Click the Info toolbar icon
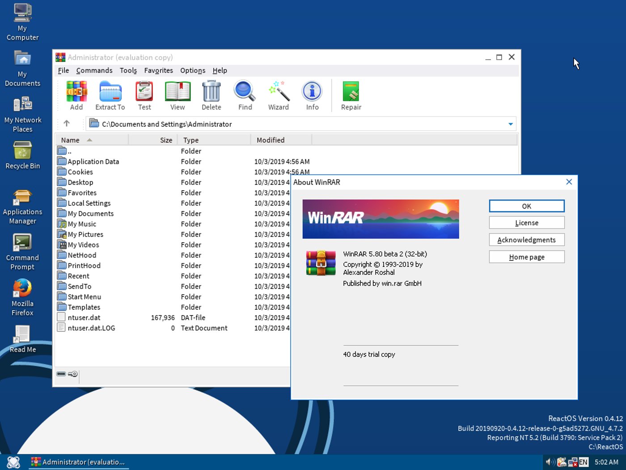This screenshot has height=470, width=626. [x=312, y=95]
